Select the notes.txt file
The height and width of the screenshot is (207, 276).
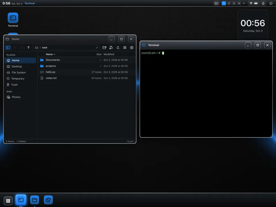(x=87, y=78)
